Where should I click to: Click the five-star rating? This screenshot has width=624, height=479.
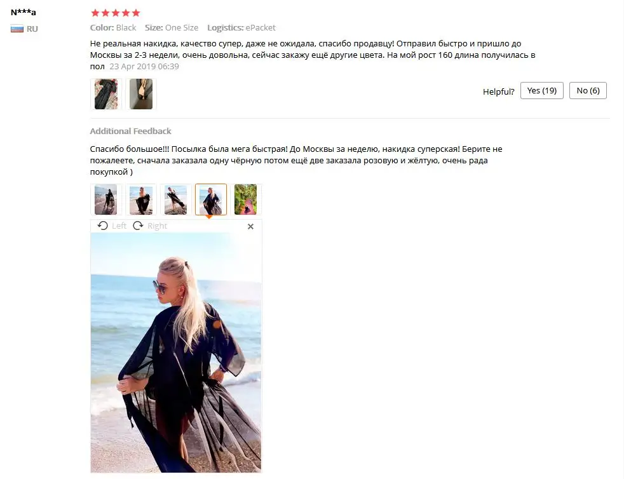116,13
